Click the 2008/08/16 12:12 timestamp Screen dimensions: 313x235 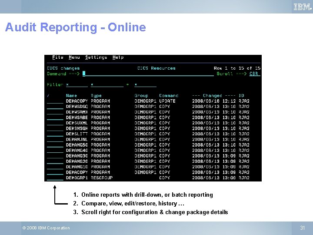(214, 101)
